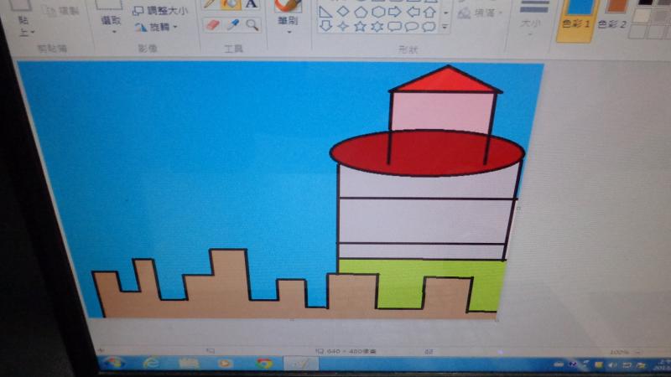Viewport: 671px width, 377px height.
Task: Open Windows Explorer folder from the taskbar
Action: click(x=188, y=364)
